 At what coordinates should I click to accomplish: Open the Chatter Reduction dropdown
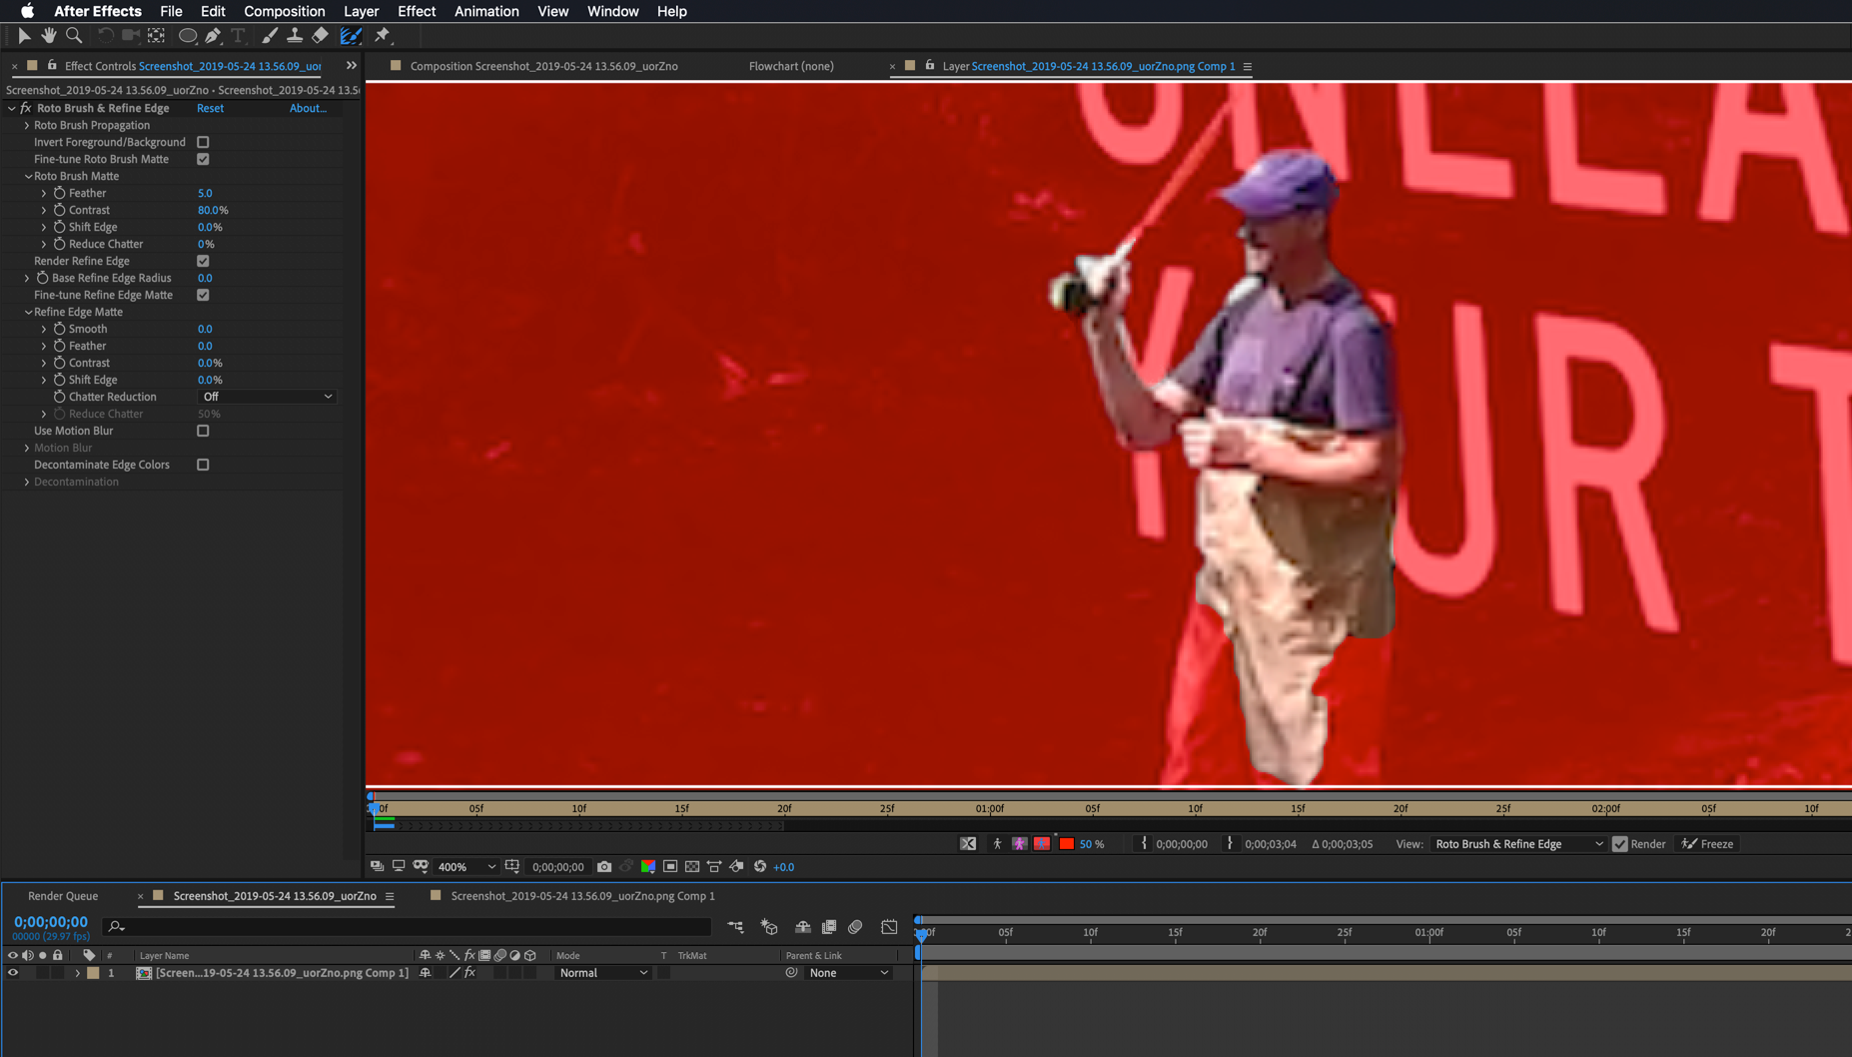267,397
